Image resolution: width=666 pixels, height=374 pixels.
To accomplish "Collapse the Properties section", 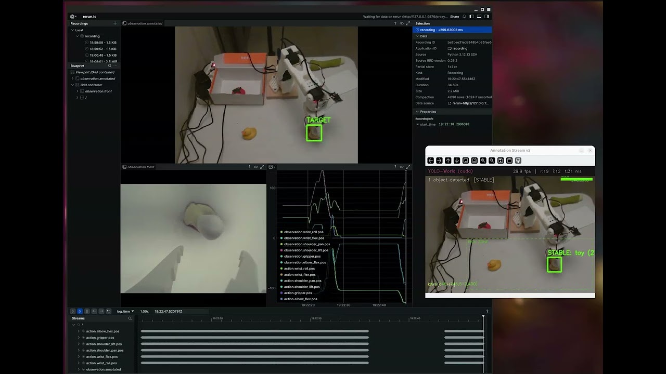I will coord(417,112).
